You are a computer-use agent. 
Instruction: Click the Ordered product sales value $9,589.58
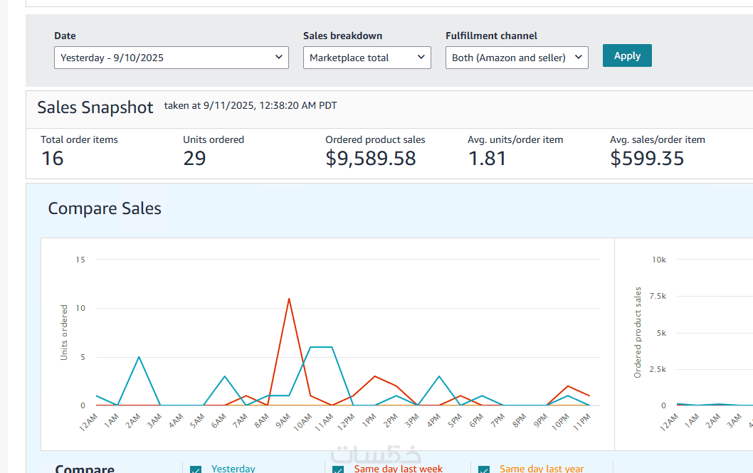370,158
